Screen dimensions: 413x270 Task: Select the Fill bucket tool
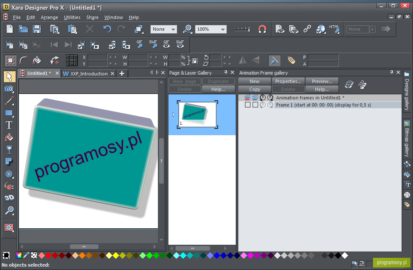pos(9,137)
